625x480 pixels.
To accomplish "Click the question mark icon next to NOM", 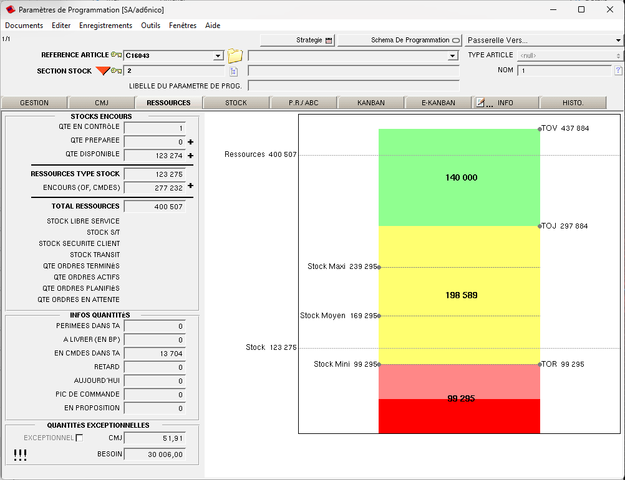I will tap(618, 70).
